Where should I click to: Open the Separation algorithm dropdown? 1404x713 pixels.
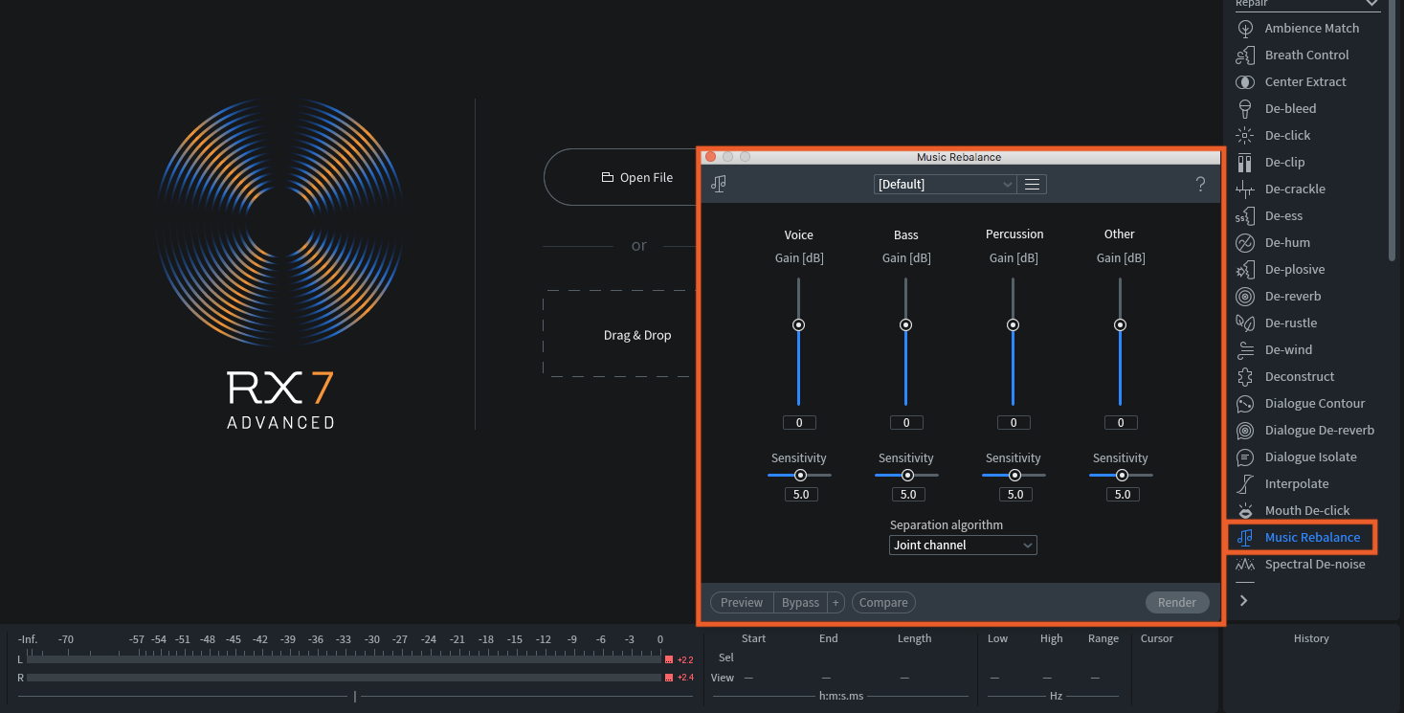coord(963,545)
